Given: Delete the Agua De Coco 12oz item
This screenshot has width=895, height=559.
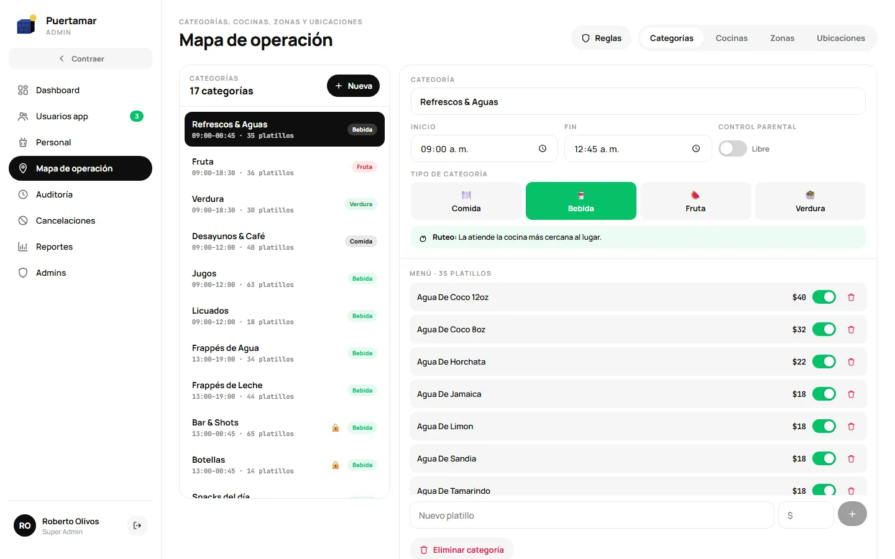Looking at the screenshot, I should pos(851,298).
